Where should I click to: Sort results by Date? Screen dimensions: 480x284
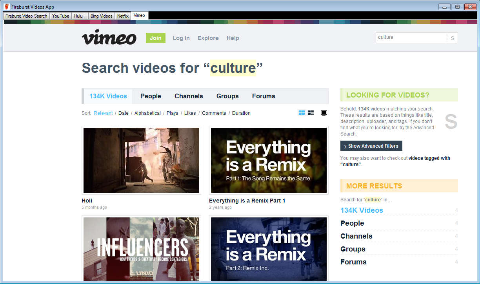click(124, 113)
